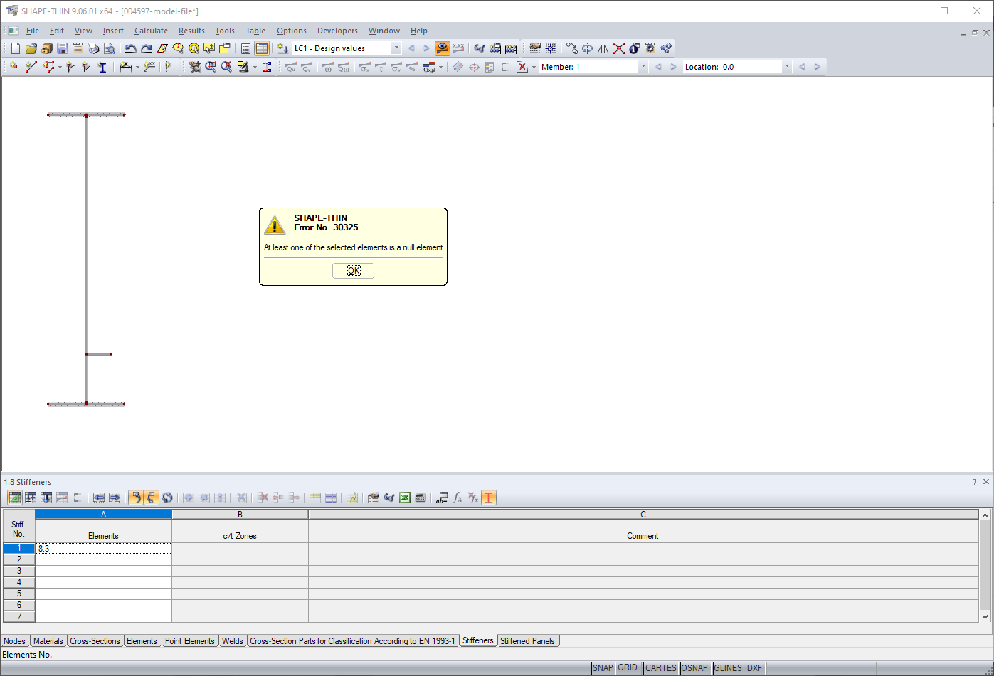
Task: Open the print preview
Action: point(110,48)
